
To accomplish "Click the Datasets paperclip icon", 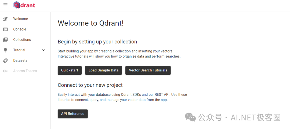I will tap(6, 60).
